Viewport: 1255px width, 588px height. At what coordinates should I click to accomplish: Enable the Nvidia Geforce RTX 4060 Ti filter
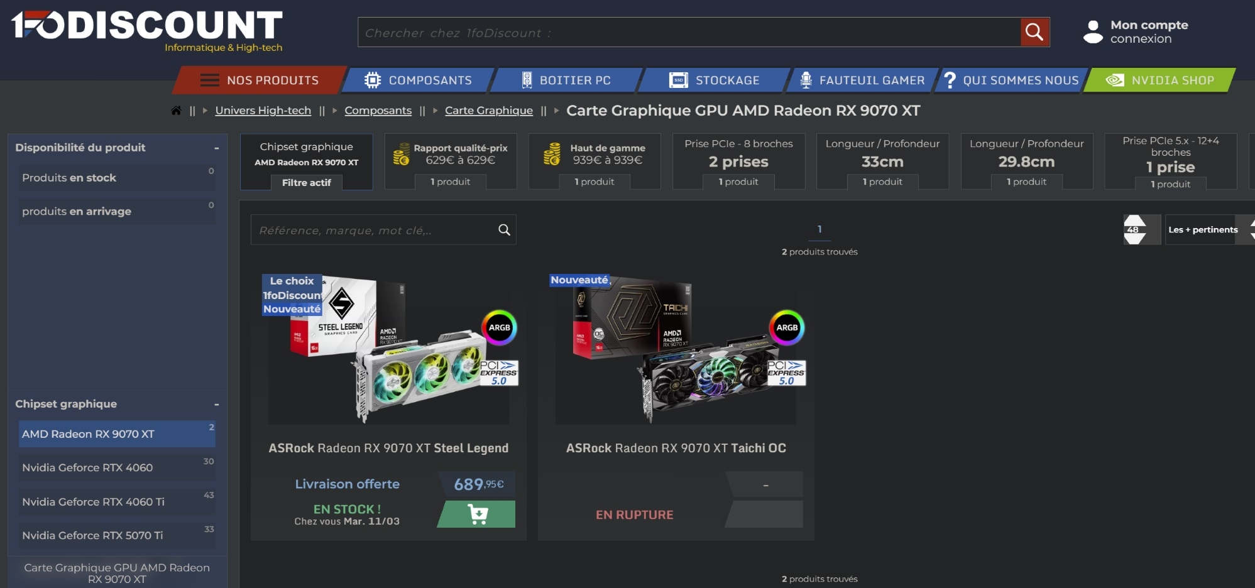[117, 502]
